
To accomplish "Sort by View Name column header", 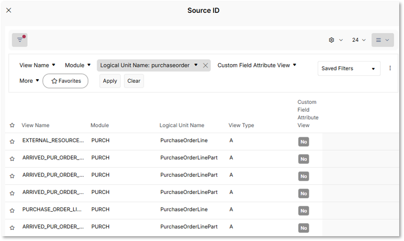I will pos(35,125).
